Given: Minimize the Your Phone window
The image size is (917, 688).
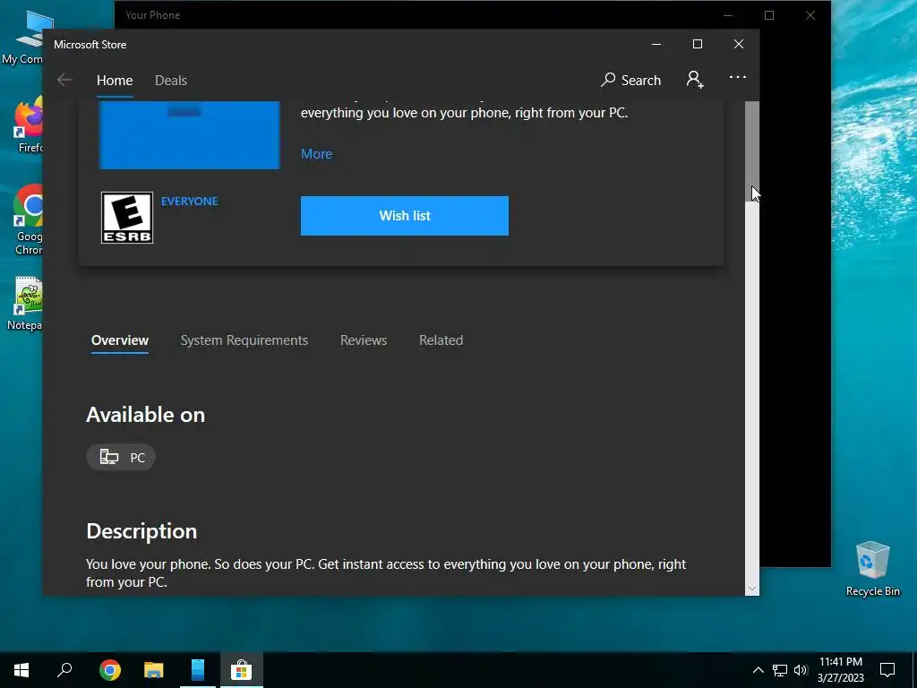Looking at the screenshot, I should click(728, 15).
